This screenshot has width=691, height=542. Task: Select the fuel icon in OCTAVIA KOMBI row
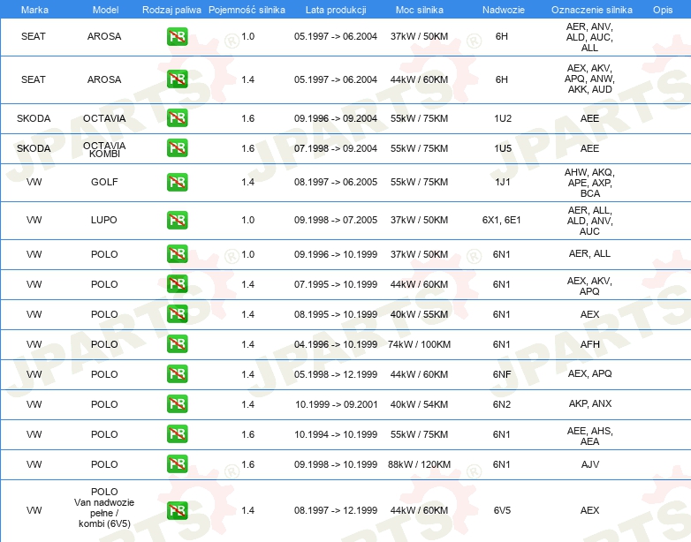pos(177,148)
